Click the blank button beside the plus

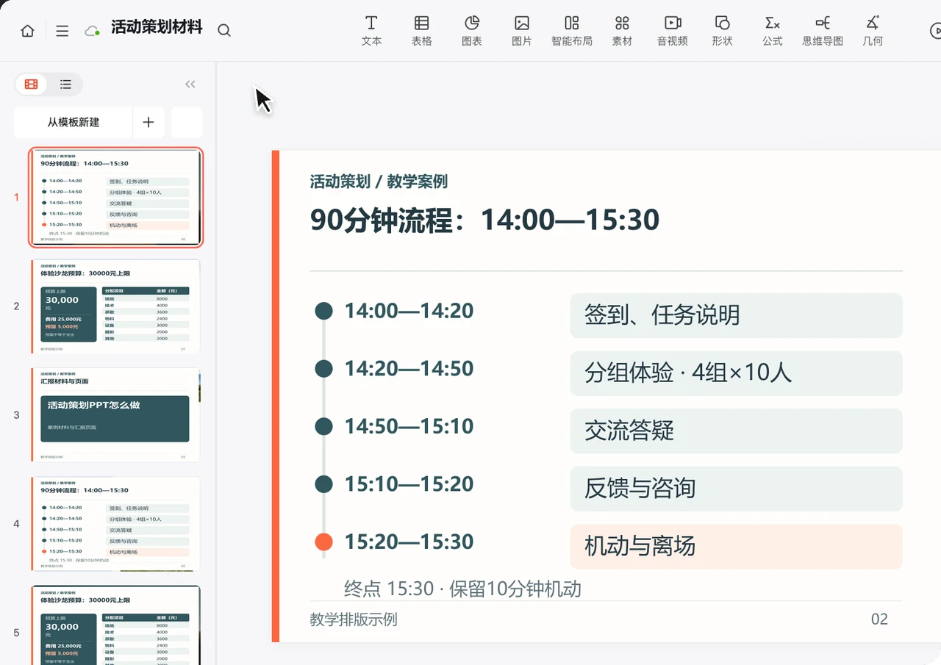click(x=187, y=122)
